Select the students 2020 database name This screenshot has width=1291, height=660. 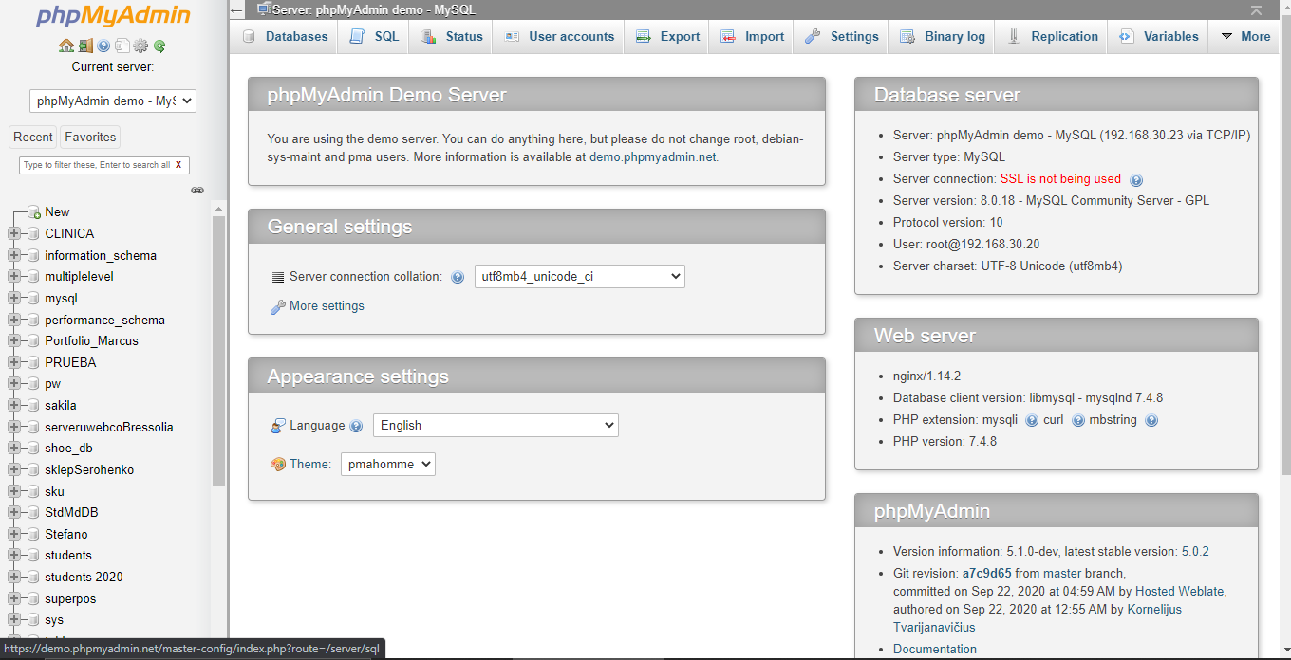pyautogui.click(x=84, y=577)
